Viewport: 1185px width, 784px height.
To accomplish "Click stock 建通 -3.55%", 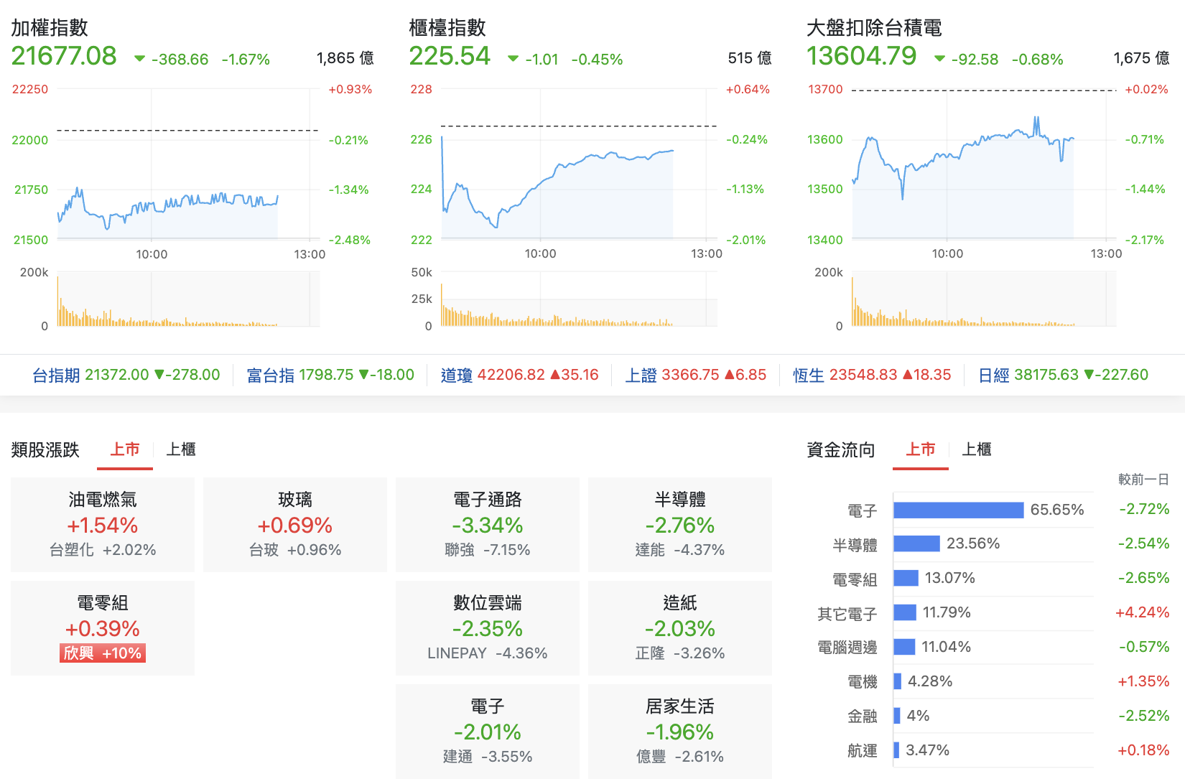I will tap(488, 757).
